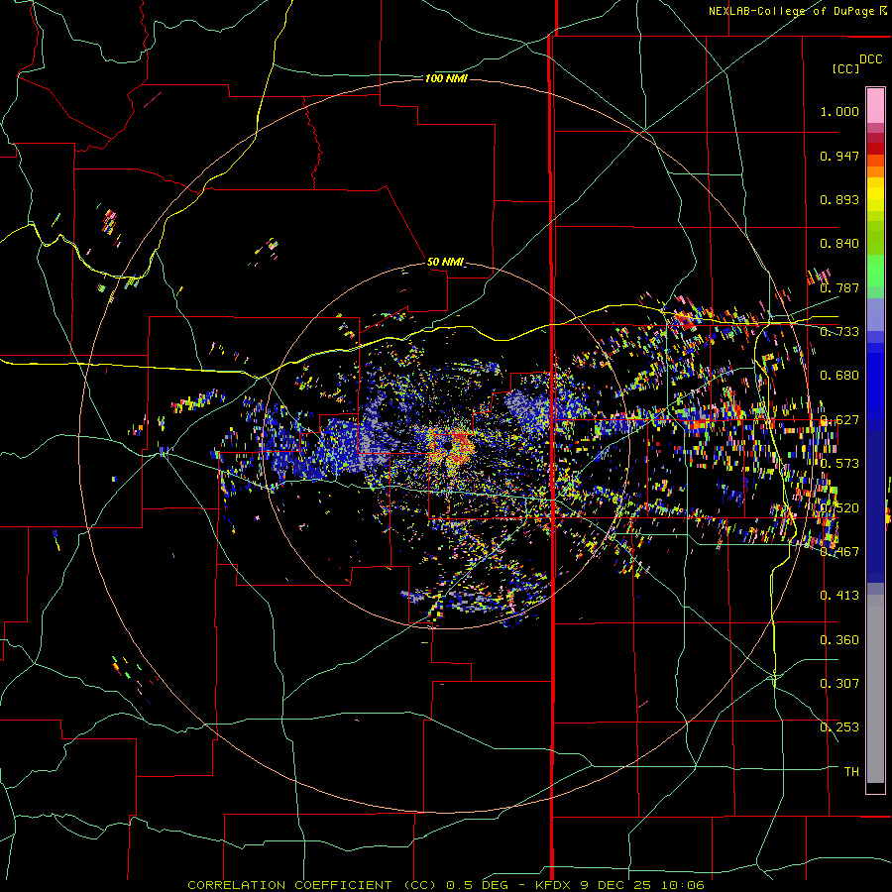Click the 0.413 scale value
The height and width of the screenshot is (892, 892).
click(x=839, y=596)
